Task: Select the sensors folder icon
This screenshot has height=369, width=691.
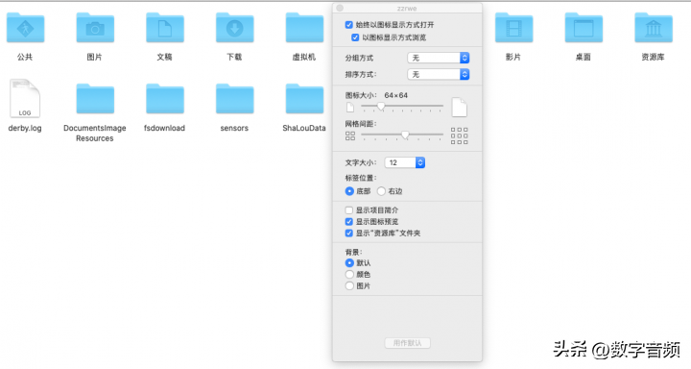Action: (234, 99)
